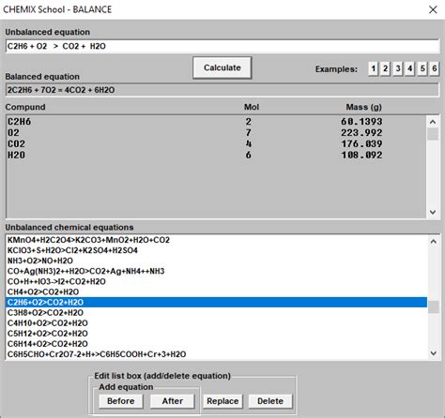Screen dimensions: 445x418
Task: Close the CHEMIX School BALANCE window
Action: 433,9
